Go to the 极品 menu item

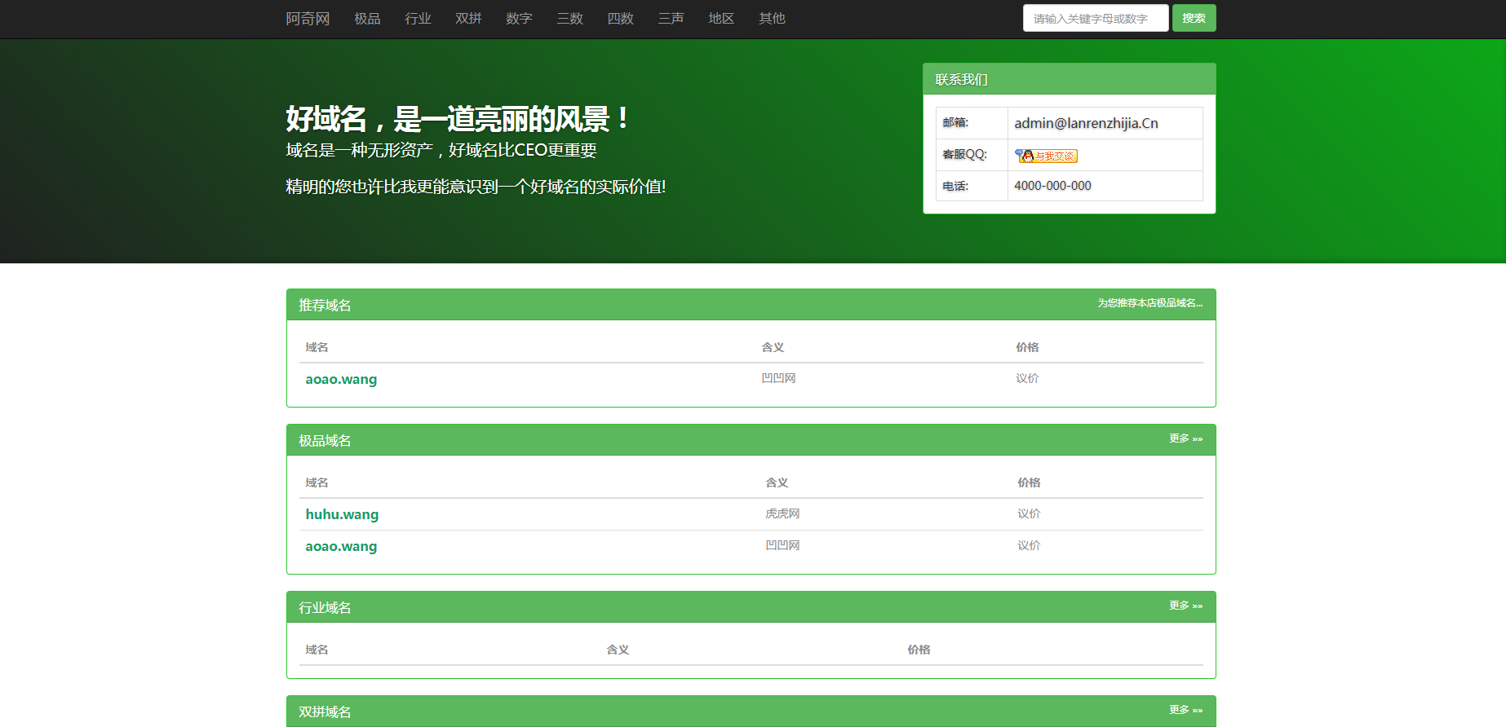[x=367, y=19]
